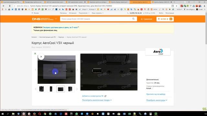Screen dimensions: 207x116
Task: Open the cart showing 42 945 ₽
Action: point(165,19)
